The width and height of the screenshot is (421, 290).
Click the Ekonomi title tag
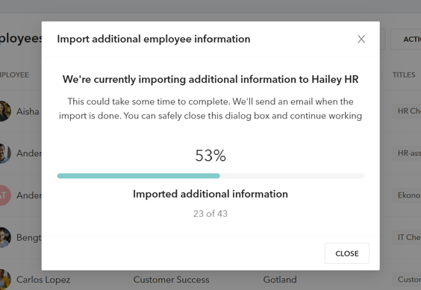(x=407, y=195)
